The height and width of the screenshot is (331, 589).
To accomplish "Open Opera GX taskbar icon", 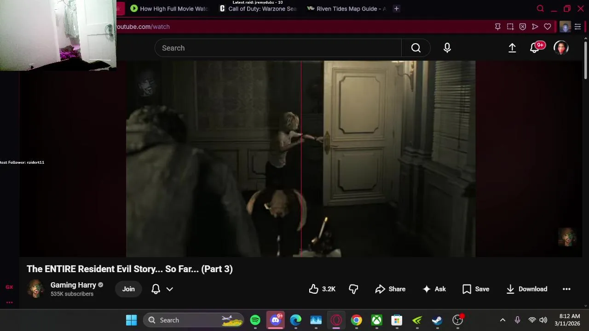I will [336, 320].
